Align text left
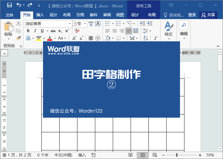 tap(108, 31)
